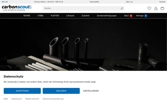Open the Zubehör menu

coord(85,16)
